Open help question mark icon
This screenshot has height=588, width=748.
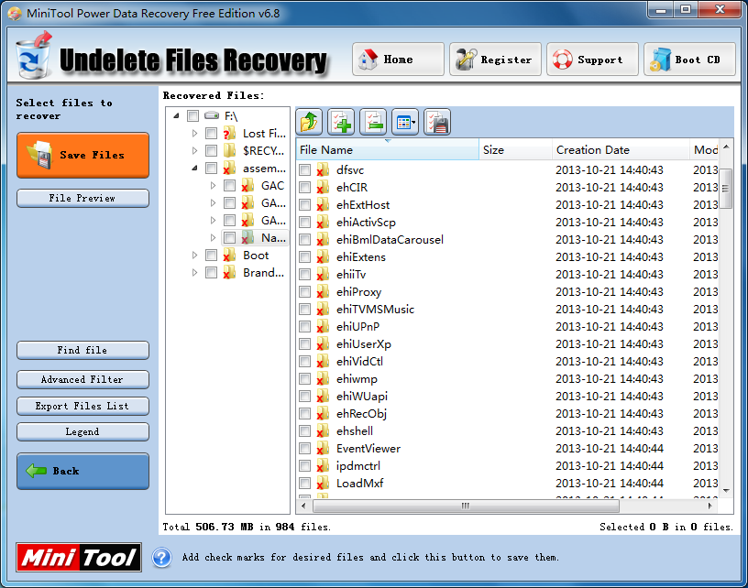click(x=161, y=558)
